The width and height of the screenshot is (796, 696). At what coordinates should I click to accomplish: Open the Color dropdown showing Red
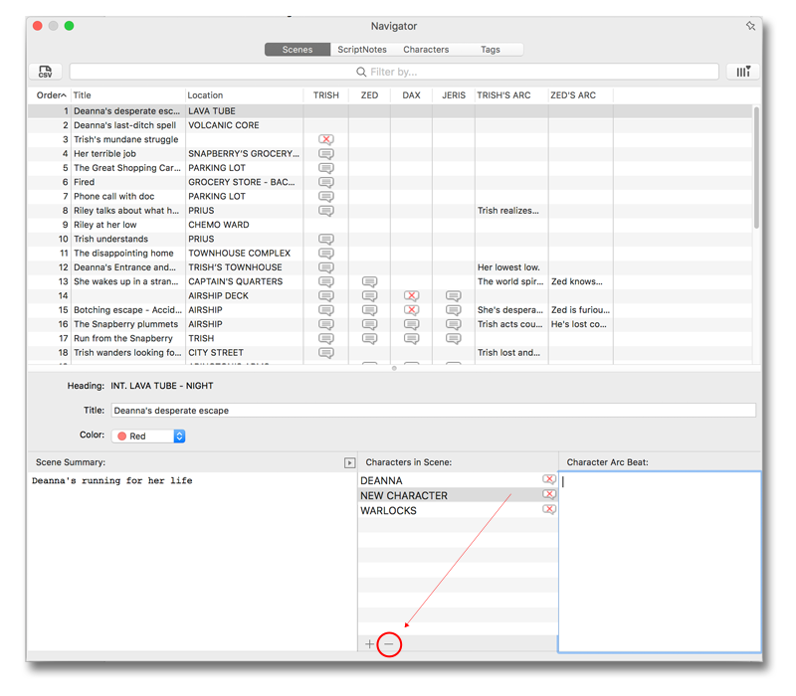[149, 435]
